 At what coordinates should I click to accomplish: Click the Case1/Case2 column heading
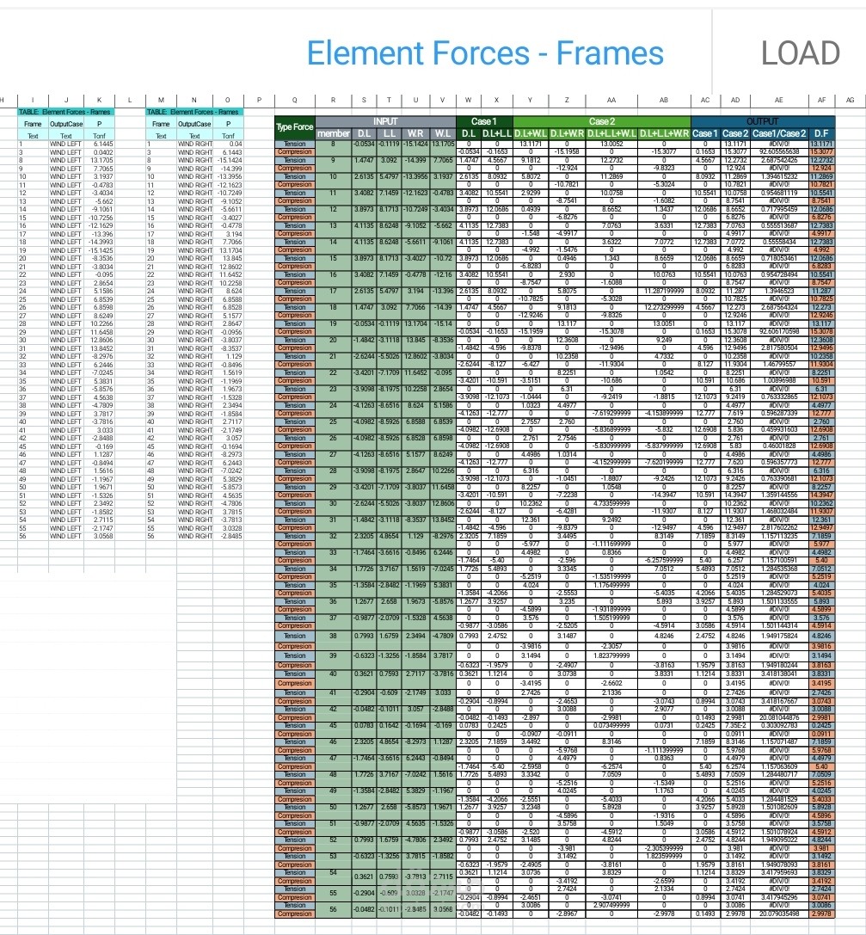pos(778,133)
